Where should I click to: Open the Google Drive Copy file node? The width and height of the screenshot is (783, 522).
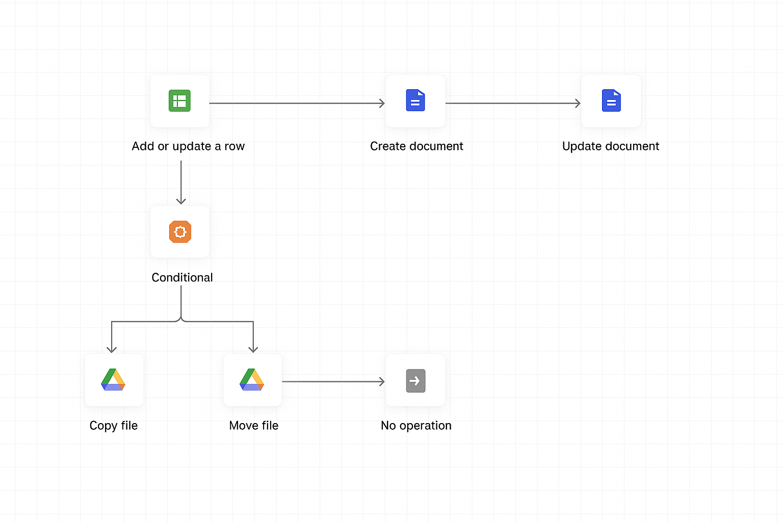(x=114, y=380)
